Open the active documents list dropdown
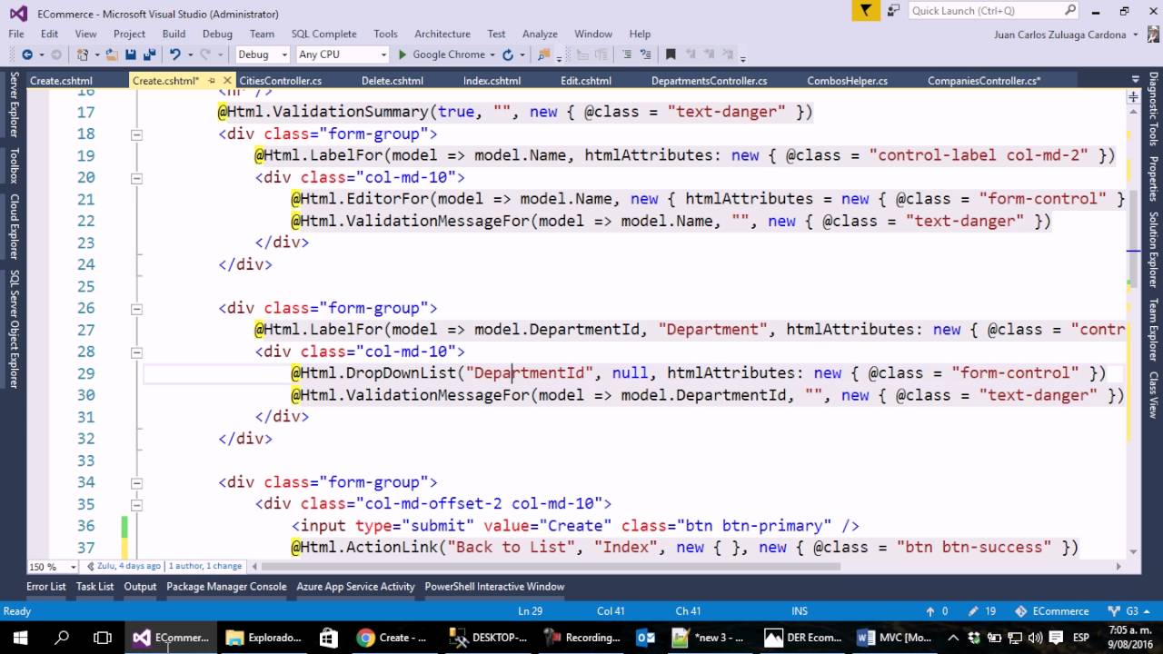This screenshot has width=1163, height=654. [x=1135, y=81]
